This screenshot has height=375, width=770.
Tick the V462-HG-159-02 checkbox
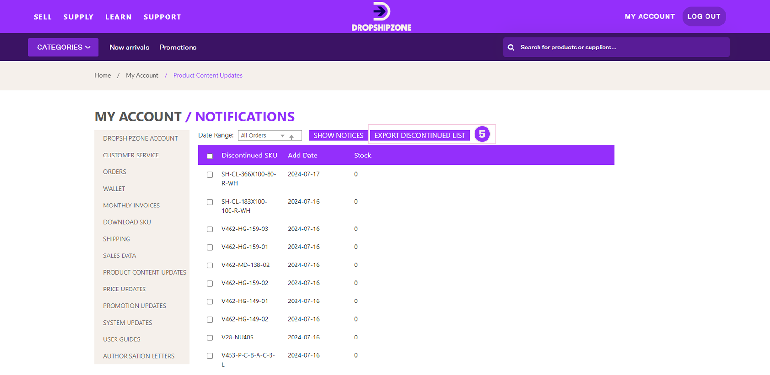pyautogui.click(x=210, y=284)
